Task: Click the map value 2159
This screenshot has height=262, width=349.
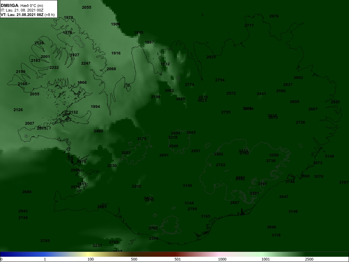Action: coord(21,72)
